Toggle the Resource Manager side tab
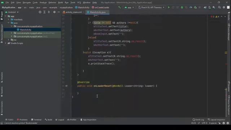 coord(2,34)
